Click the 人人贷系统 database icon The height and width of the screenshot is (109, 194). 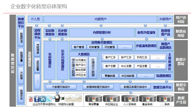click(x=130, y=99)
